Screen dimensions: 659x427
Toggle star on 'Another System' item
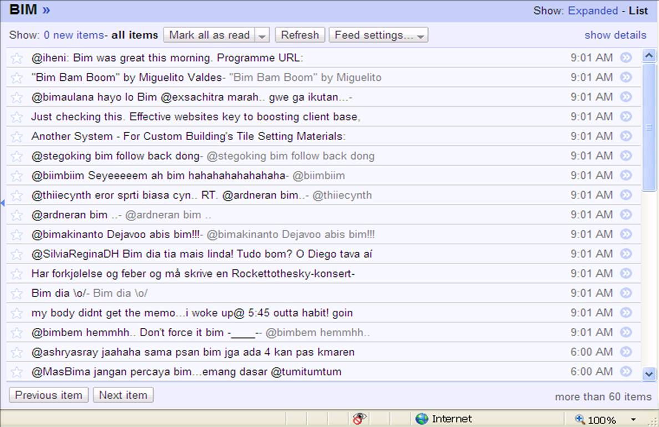coord(17,136)
